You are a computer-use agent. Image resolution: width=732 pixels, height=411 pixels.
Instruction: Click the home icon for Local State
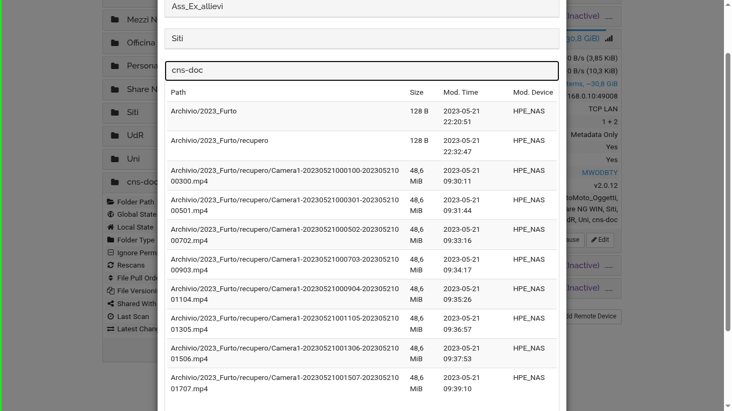tap(110, 227)
